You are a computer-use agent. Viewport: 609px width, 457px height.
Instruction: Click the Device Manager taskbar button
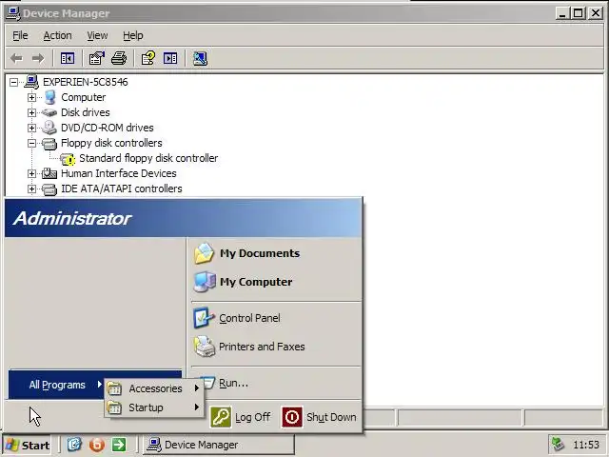click(218, 445)
